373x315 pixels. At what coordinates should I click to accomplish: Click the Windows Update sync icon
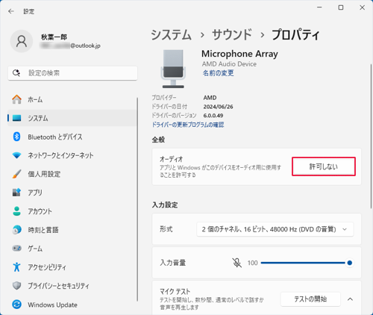point(16,305)
